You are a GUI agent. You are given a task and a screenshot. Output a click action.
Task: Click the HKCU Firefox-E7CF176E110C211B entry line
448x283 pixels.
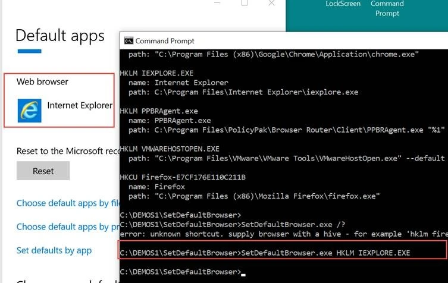[183, 177]
